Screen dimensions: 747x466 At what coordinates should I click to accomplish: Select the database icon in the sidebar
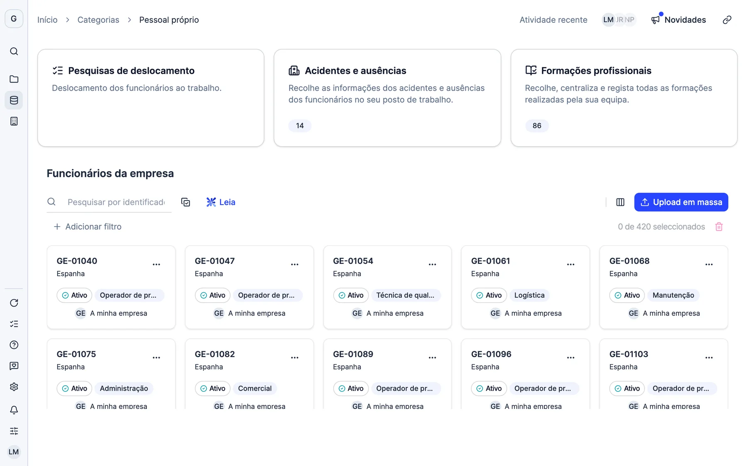tap(14, 100)
